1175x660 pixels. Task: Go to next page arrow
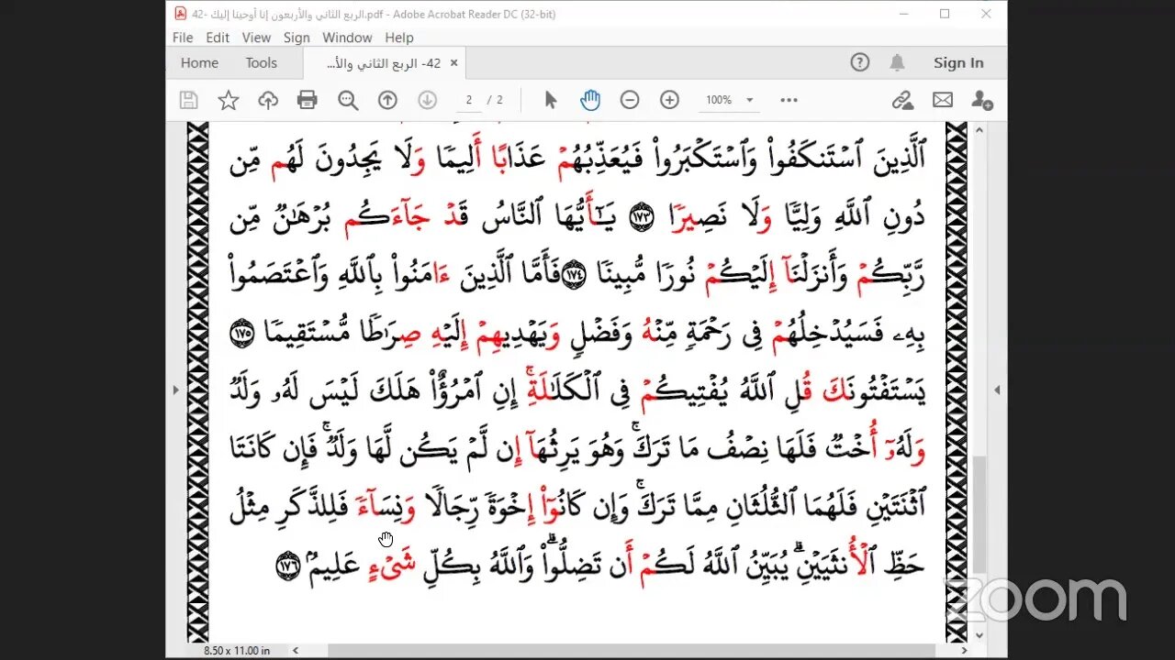(x=427, y=100)
